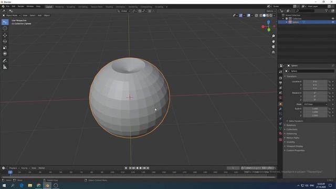Expand the Delta Transform panel
This screenshot has height=189, width=336.
pyautogui.click(x=296, y=121)
